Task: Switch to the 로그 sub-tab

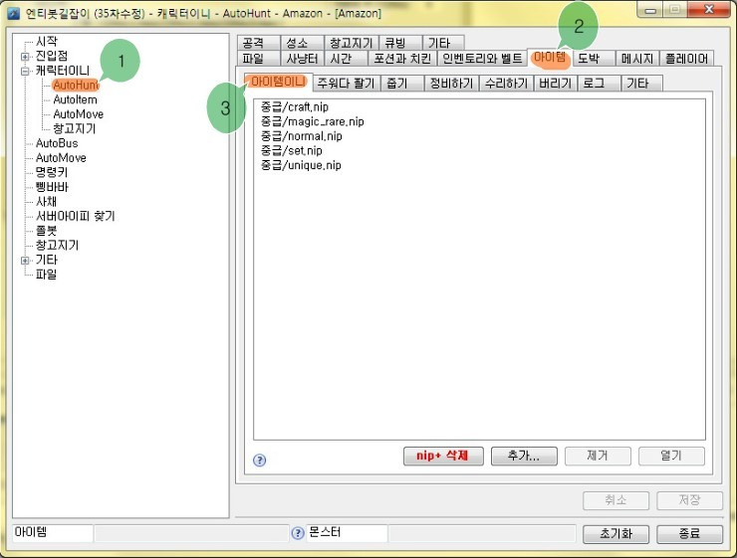Action: pyautogui.click(x=600, y=84)
